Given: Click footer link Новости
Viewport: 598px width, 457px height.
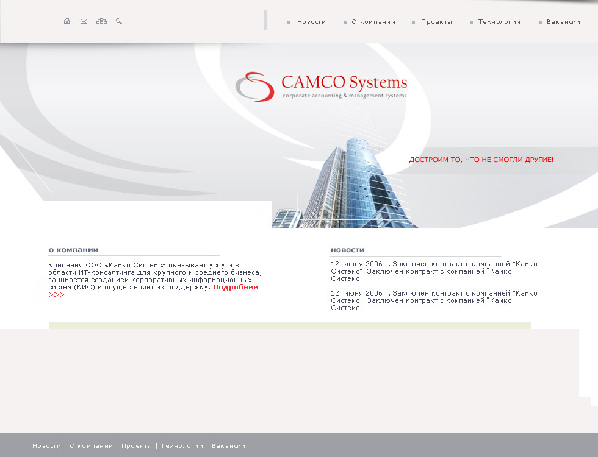Looking at the screenshot, I should tap(46, 446).
